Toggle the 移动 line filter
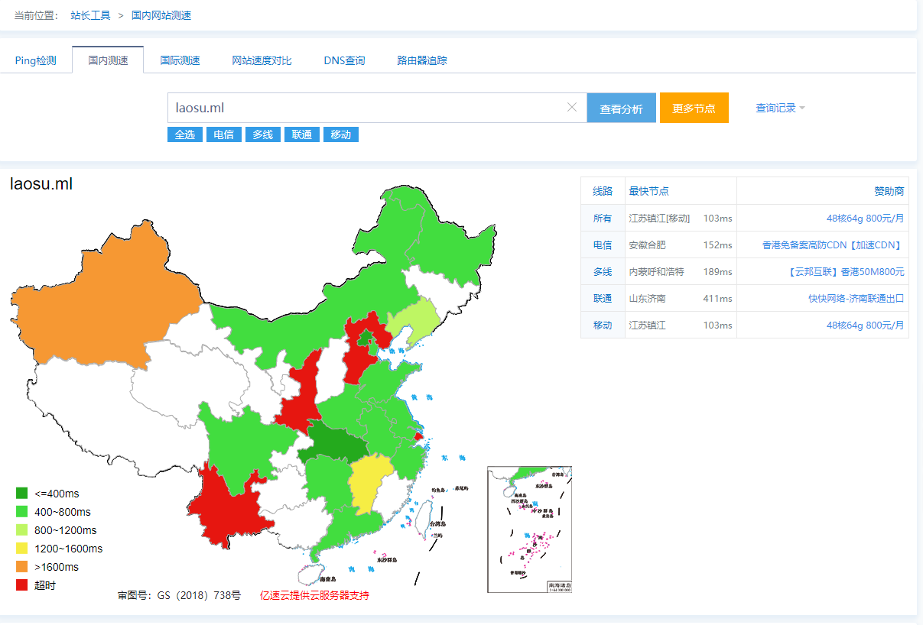Screen dimensions: 923x625 pyautogui.click(x=341, y=134)
